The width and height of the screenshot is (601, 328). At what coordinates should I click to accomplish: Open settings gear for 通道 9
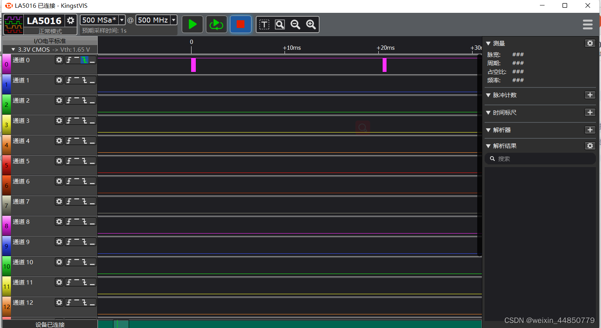[59, 242]
